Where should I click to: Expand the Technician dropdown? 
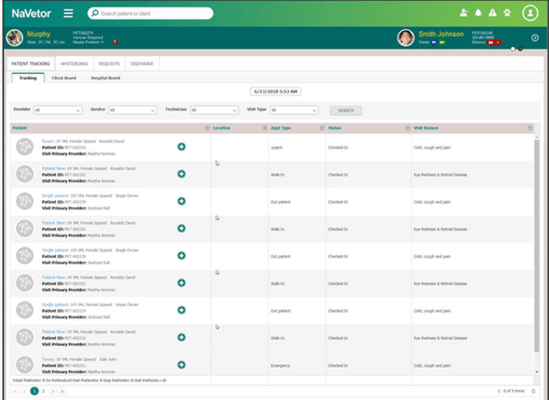[x=214, y=110]
